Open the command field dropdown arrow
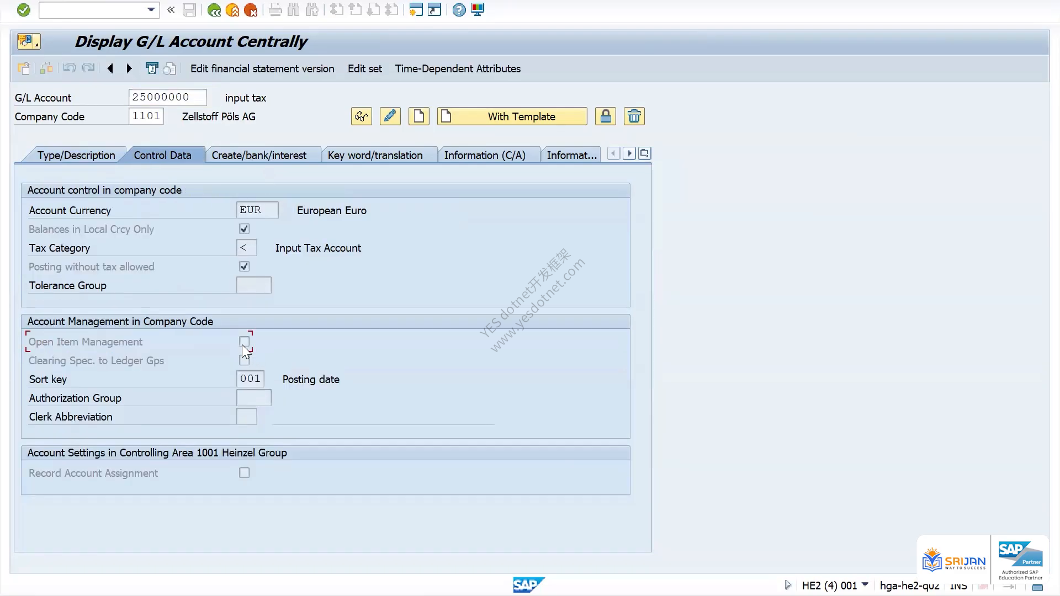This screenshot has width=1060, height=596. coord(151,10)
